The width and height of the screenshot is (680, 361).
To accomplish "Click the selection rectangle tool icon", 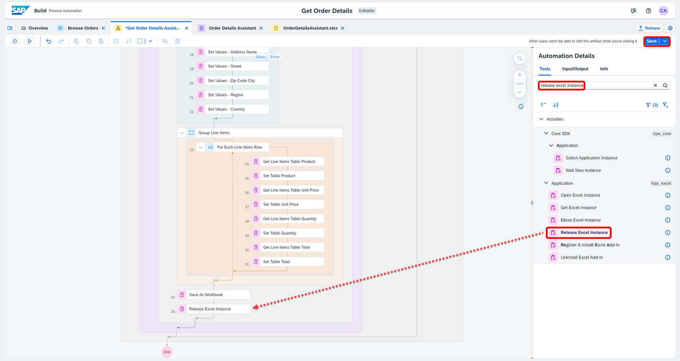I will pyautogui.click(x=140, y=41).
